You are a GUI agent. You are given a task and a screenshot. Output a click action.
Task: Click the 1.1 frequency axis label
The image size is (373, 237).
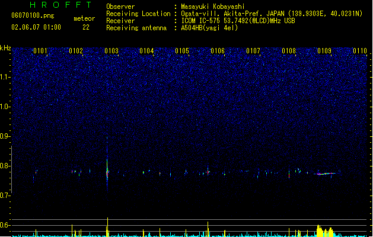click(5, 77)
